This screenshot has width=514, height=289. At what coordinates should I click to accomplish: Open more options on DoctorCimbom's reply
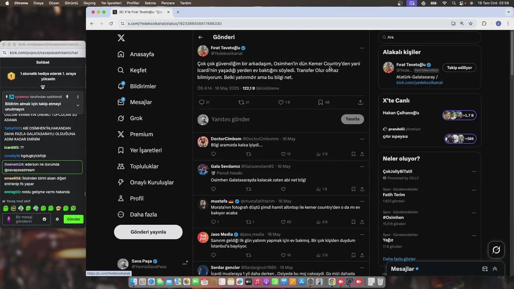tap(362, 139)
